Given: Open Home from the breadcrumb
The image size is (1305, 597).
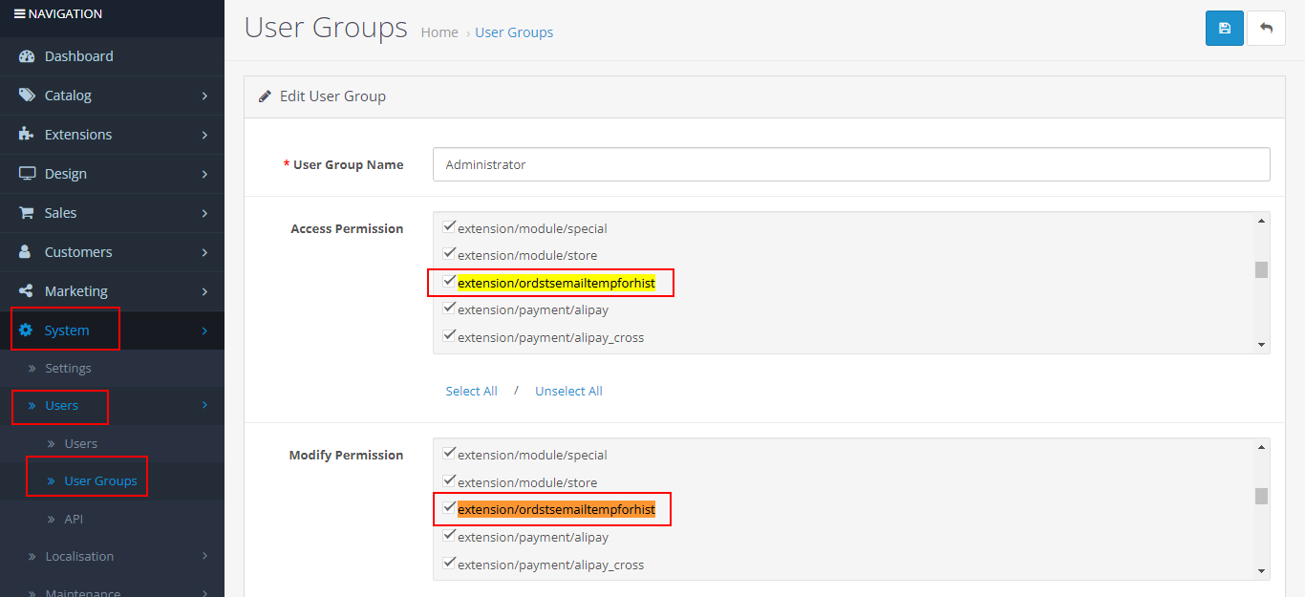Looking at the screenshot, I should (439, 32).
